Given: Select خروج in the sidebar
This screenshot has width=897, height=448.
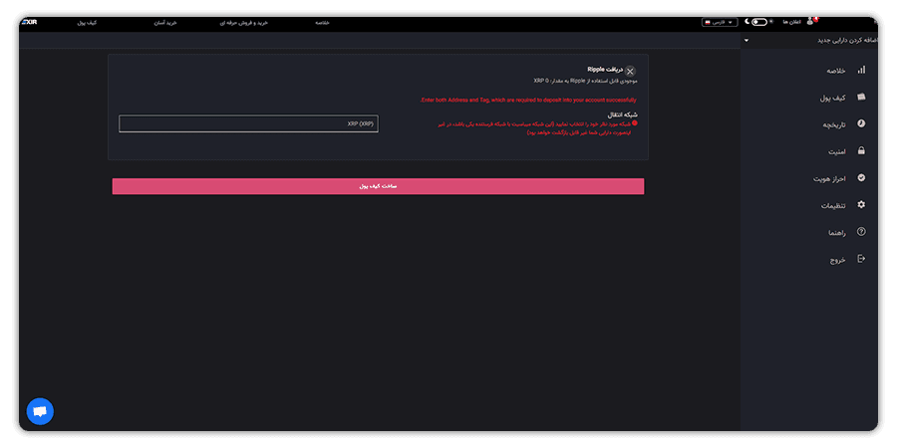Looking at the screenshot, I should pyautogui.click(x=838, y=260).
